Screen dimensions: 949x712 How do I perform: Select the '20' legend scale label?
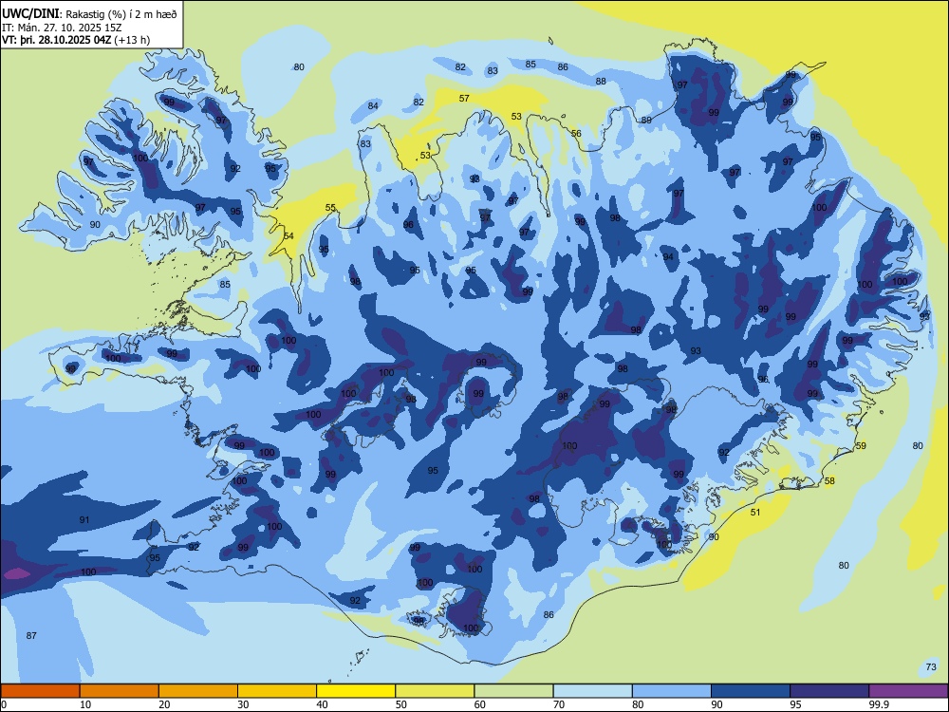point(164,704)
